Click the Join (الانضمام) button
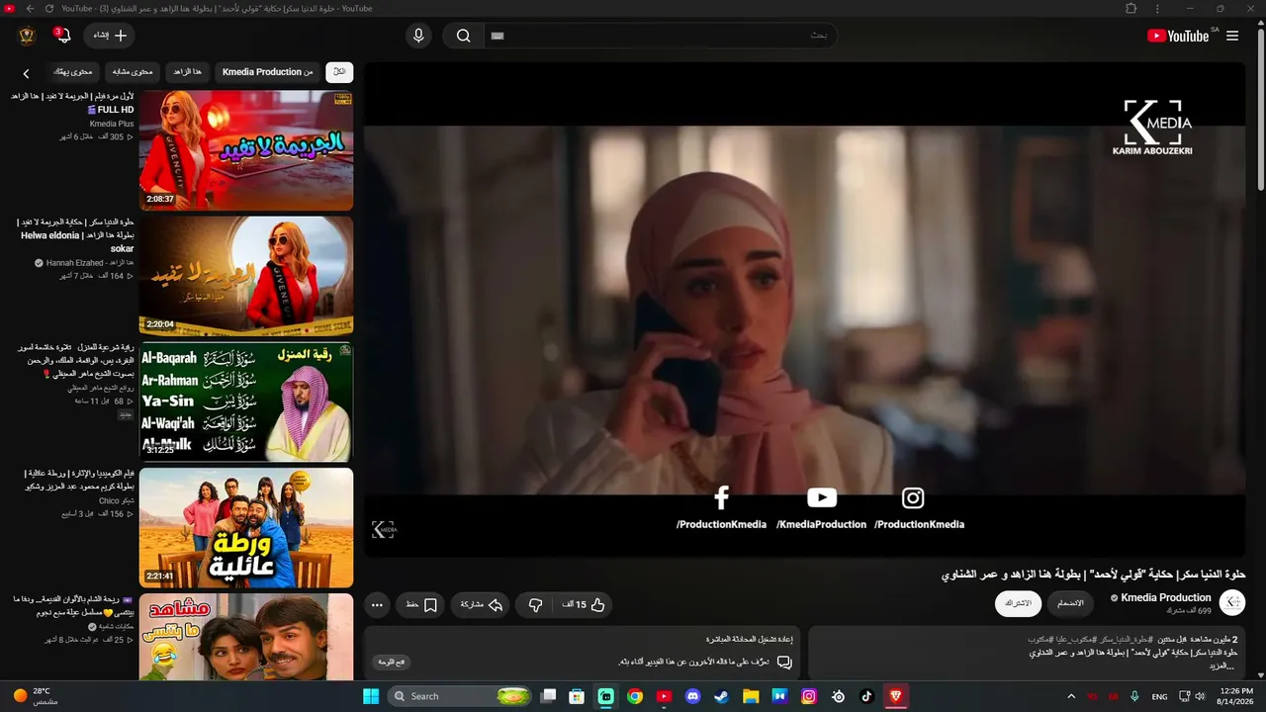The width and height of the screenshot is (1266, 712). coord(1070,603)
